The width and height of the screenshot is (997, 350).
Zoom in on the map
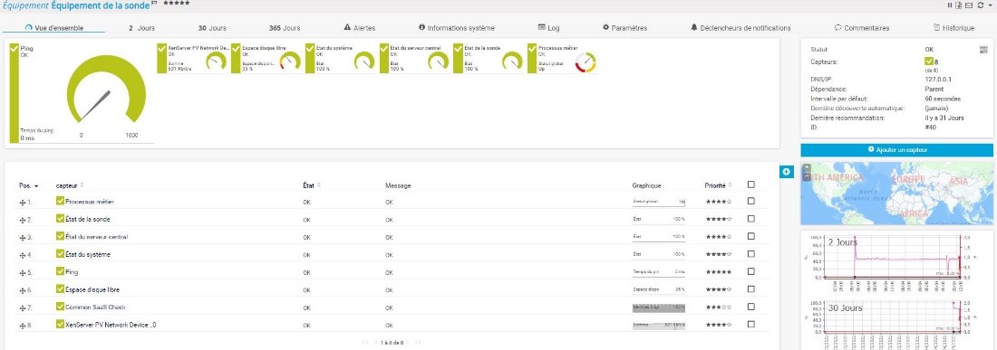(x=807, y=168)
